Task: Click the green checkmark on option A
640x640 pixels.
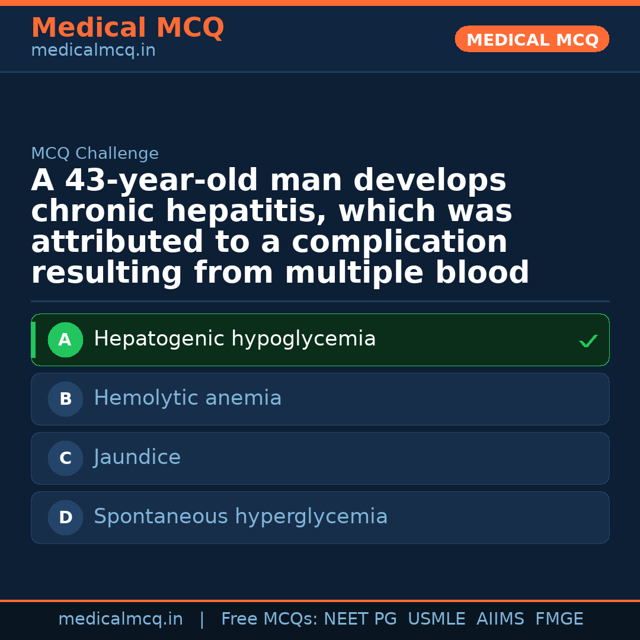Action: tap(588, 341)
